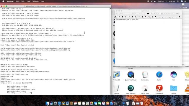
Task: Click in the TextEdit document text area
Action: [148, 42]
